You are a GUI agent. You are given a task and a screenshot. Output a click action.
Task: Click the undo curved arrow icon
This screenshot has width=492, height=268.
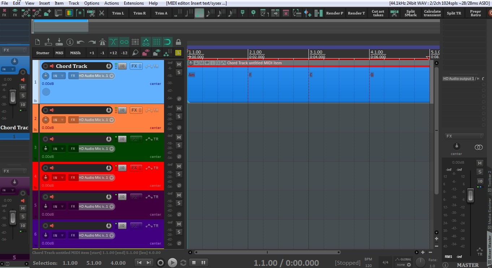pyautogui.click(x=81, y=42)
